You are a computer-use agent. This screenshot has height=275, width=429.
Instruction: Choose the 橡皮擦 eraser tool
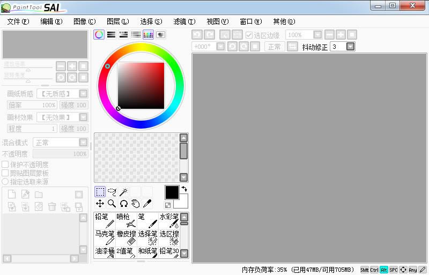coord(126,238)
